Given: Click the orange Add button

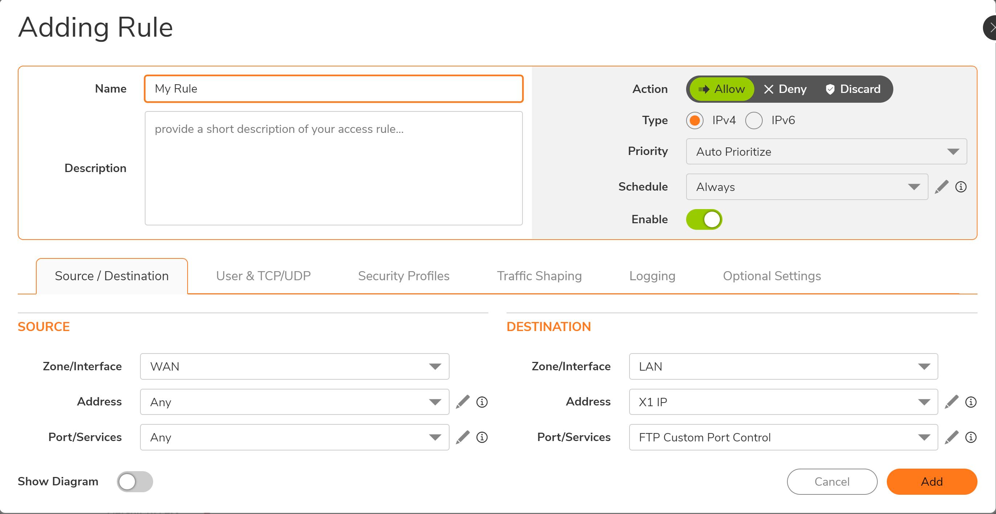Looking at the screenshot, I should click(931, 482).
